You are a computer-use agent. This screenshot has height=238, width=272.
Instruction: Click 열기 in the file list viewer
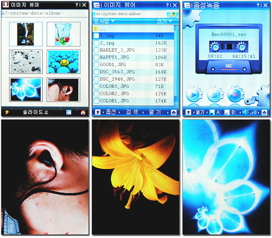pos(155,112)
